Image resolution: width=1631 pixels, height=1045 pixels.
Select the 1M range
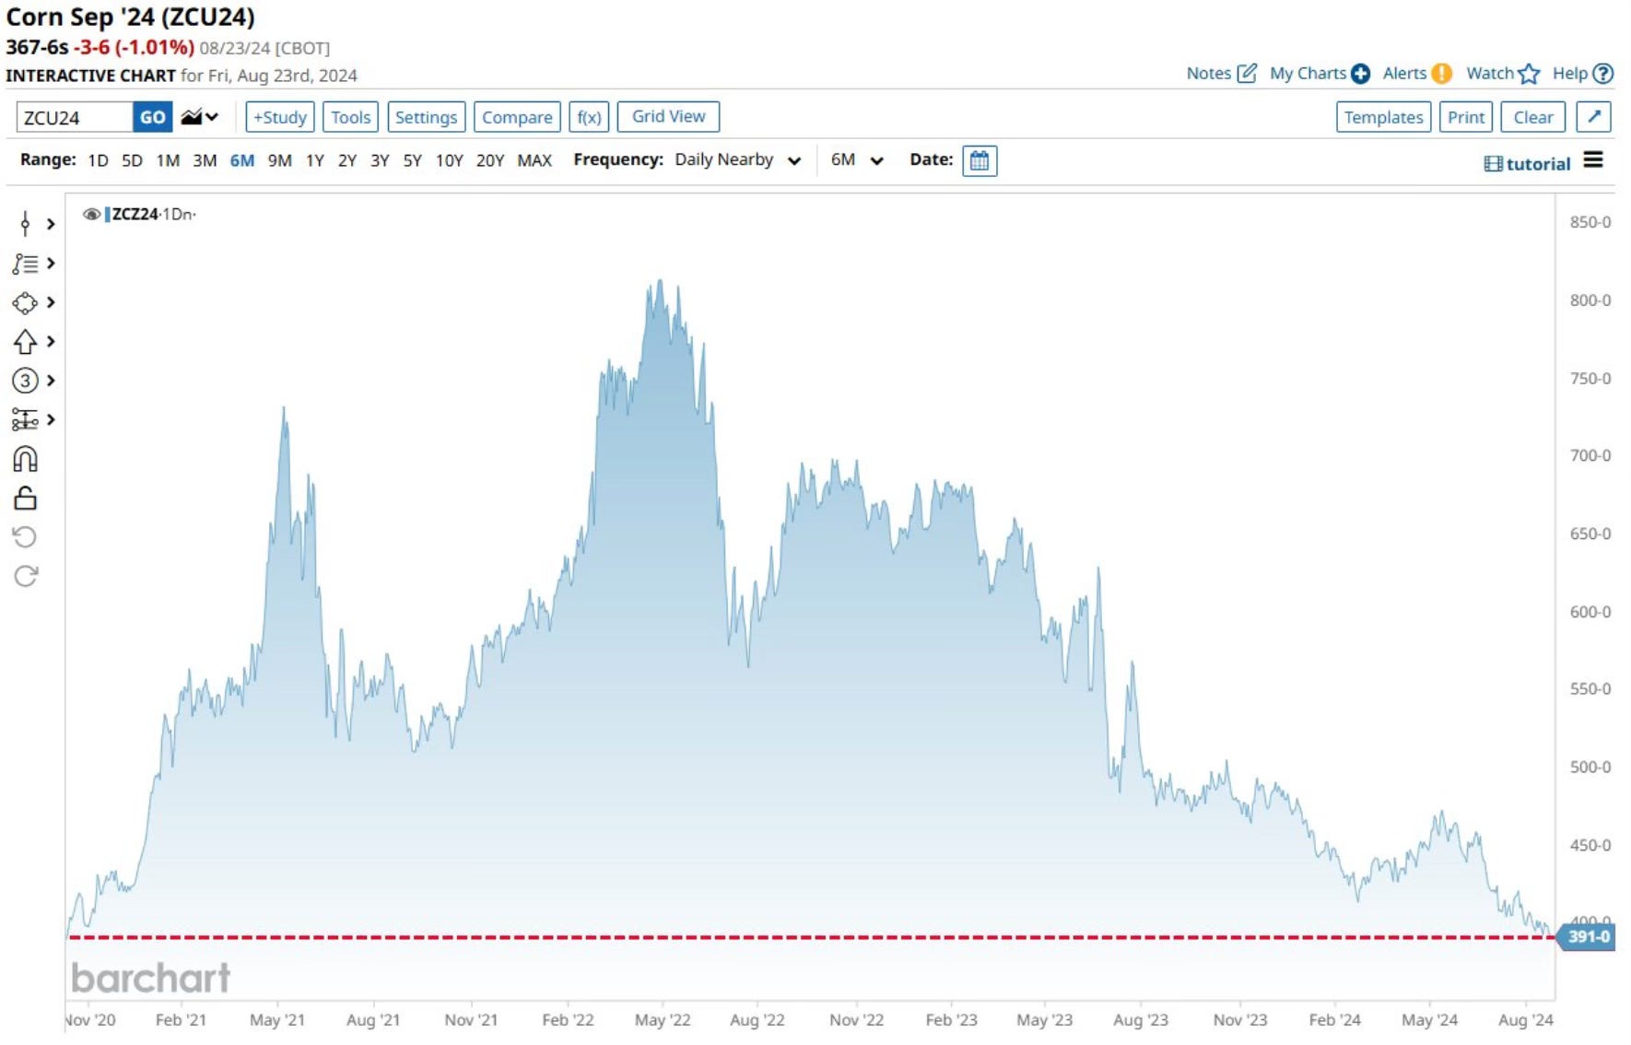168,160
